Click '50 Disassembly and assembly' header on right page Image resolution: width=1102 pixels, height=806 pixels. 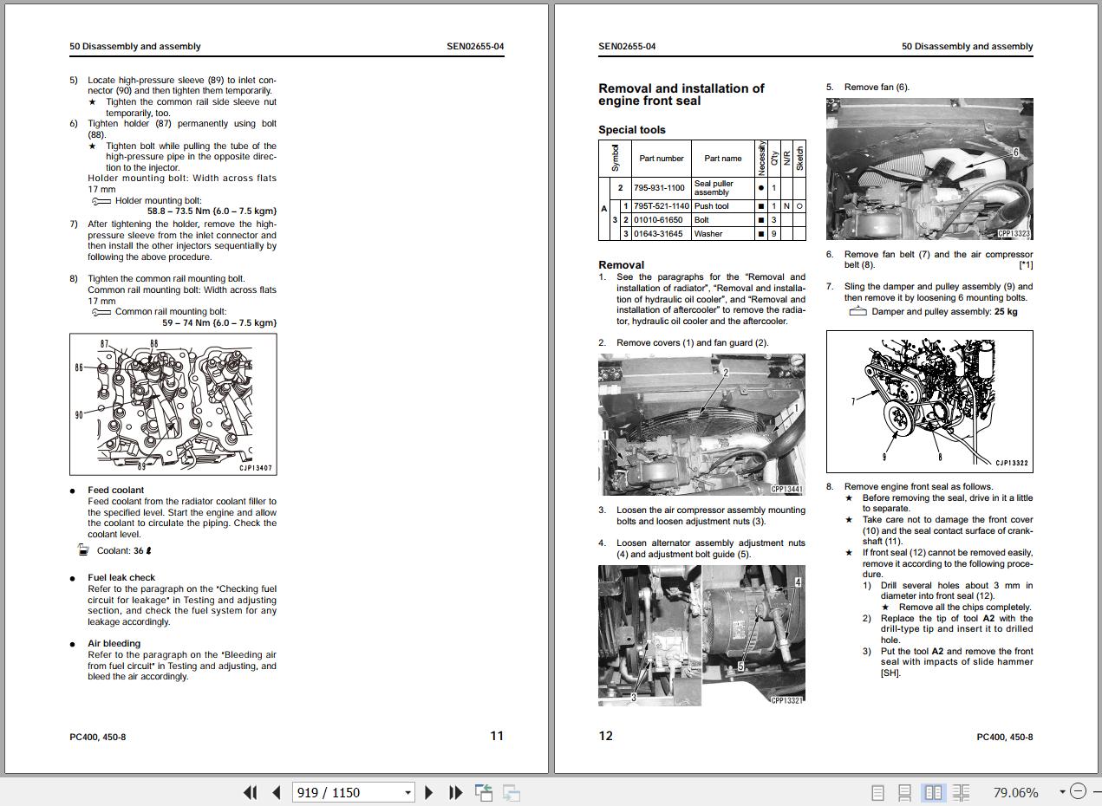click(968, 47)
